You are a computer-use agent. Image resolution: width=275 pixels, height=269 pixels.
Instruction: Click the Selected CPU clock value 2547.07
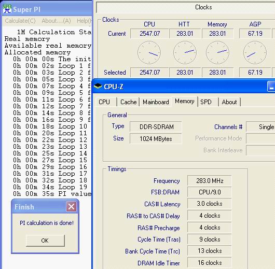click(149, 73)
